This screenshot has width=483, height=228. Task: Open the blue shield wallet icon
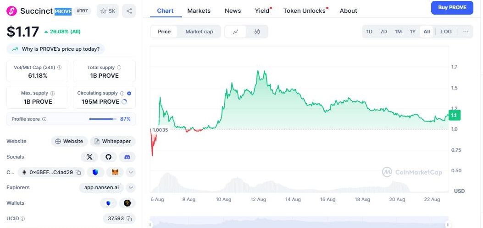tap(108, 203)
